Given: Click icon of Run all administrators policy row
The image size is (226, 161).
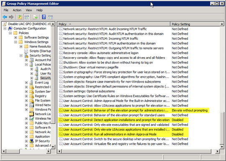Looking at the screenshot, I should click(61, 134).
